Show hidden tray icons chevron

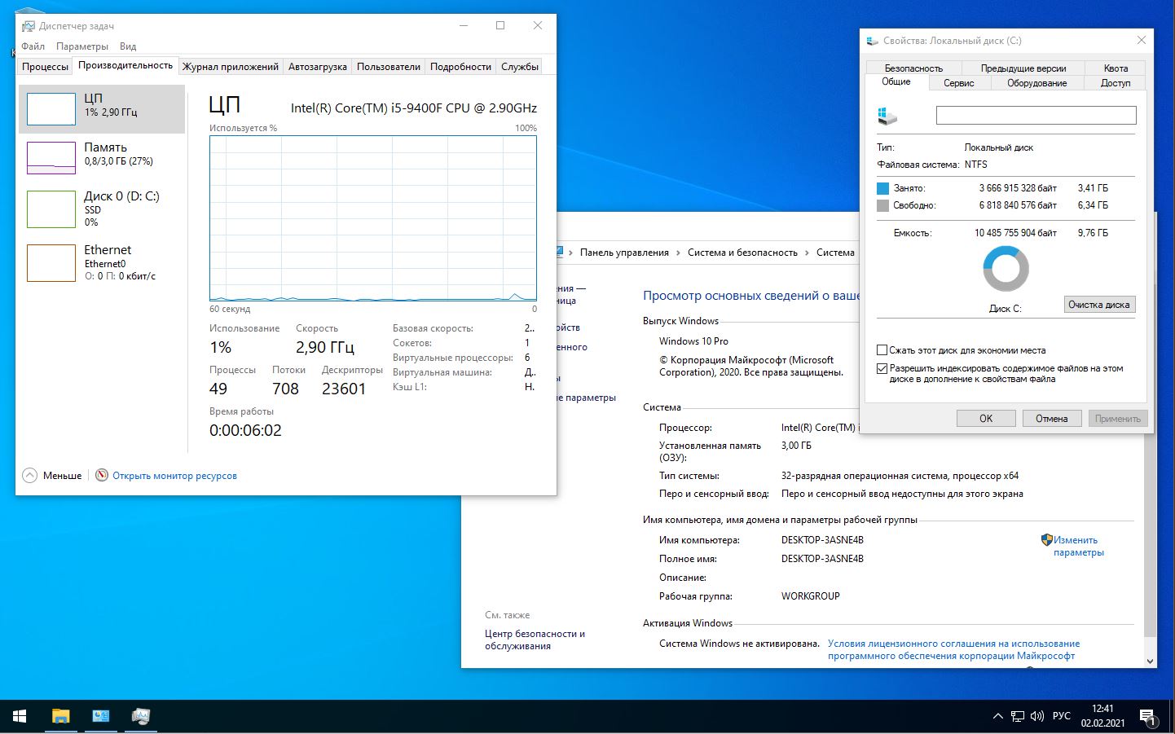click(997, 717)
